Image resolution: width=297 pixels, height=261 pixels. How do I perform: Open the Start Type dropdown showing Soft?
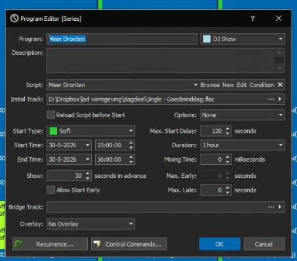click(90, 131)
